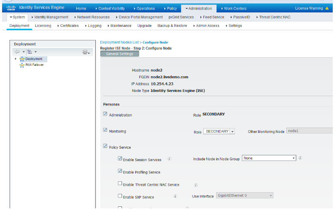Toggle Enable Profiling Service checkbox

(x=120, y=171)
